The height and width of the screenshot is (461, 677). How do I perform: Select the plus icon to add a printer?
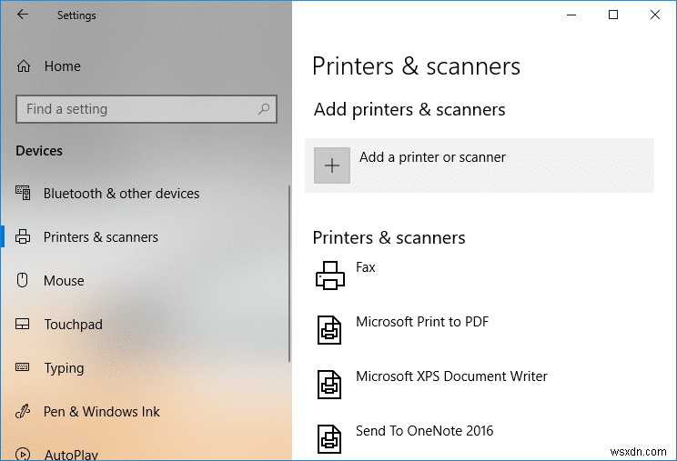click(x=332, y=165)
